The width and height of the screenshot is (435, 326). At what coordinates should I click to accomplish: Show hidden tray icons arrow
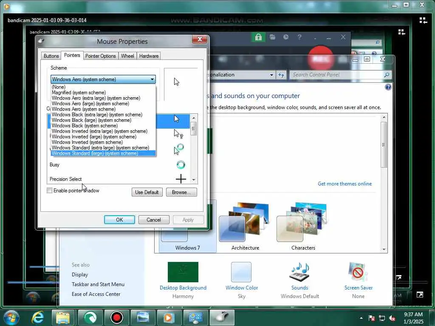point(361,318)
